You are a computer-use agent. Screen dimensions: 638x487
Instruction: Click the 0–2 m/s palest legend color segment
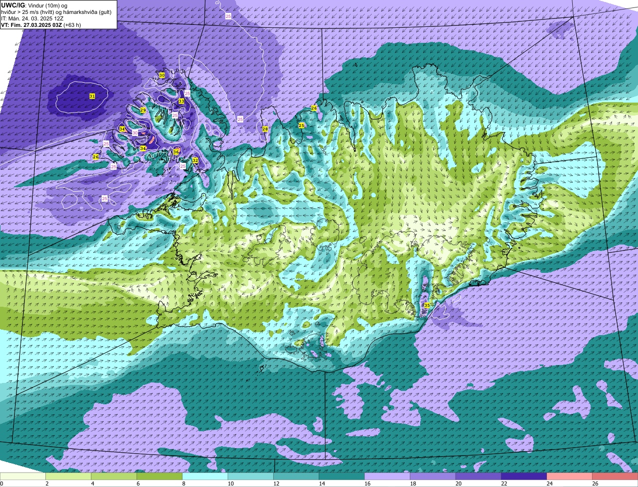pos(23,476)
